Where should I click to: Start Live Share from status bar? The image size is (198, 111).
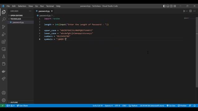22,105
